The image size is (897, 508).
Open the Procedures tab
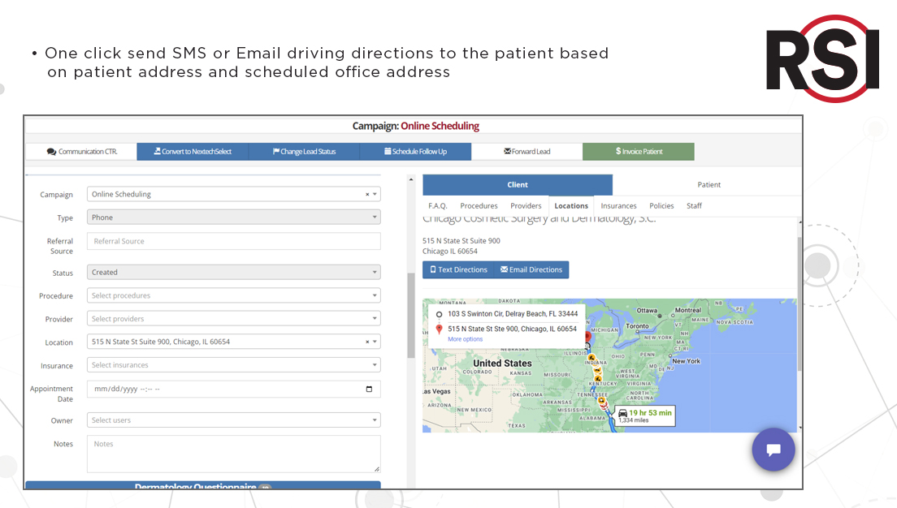pos(479,205)
